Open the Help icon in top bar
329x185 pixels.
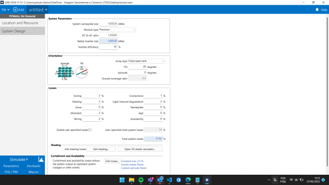coord(317,9)
